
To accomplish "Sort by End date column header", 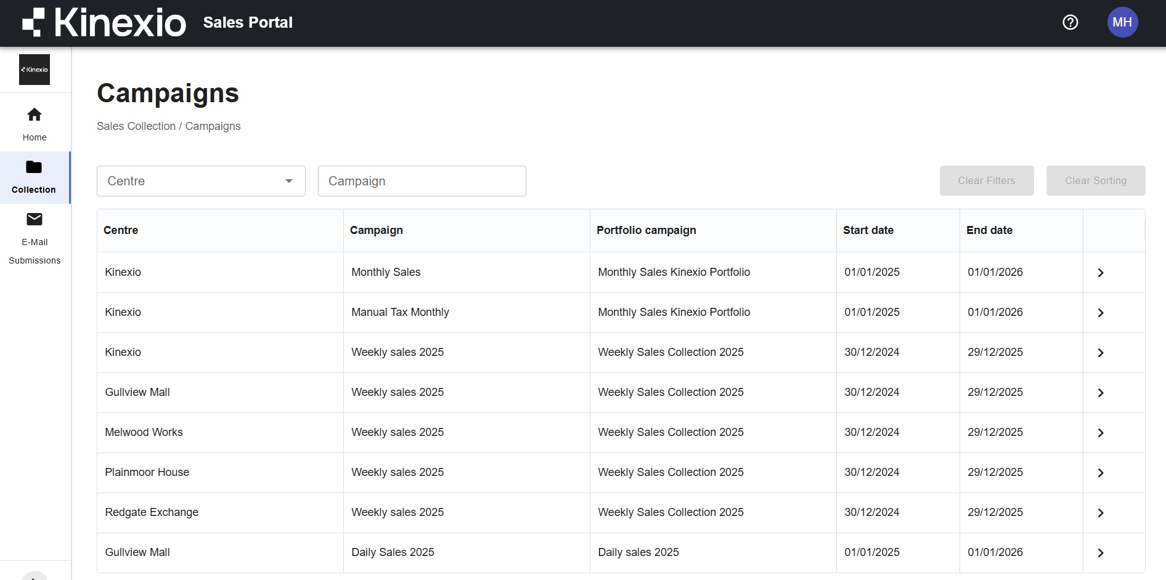I will coord(989,230).
